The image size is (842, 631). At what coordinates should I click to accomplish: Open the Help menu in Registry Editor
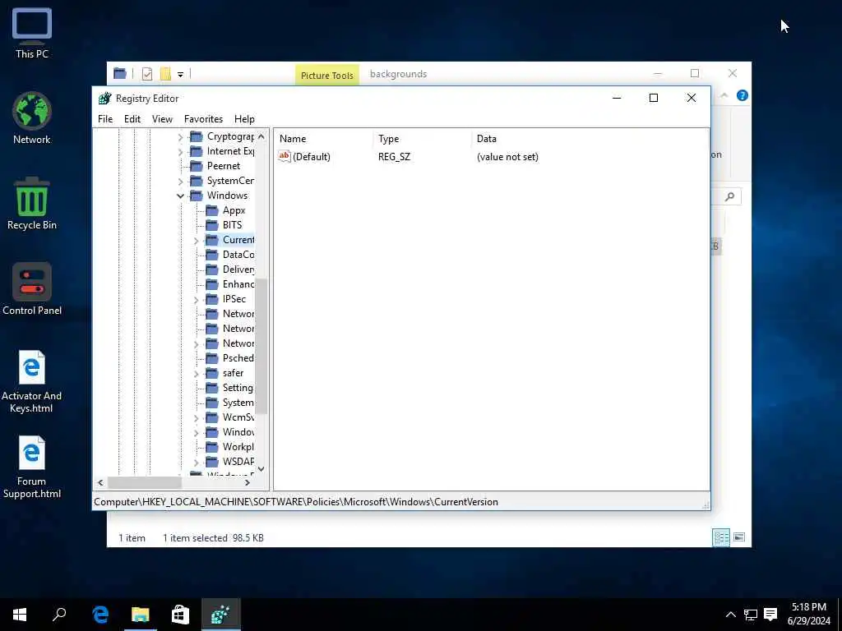244,119
